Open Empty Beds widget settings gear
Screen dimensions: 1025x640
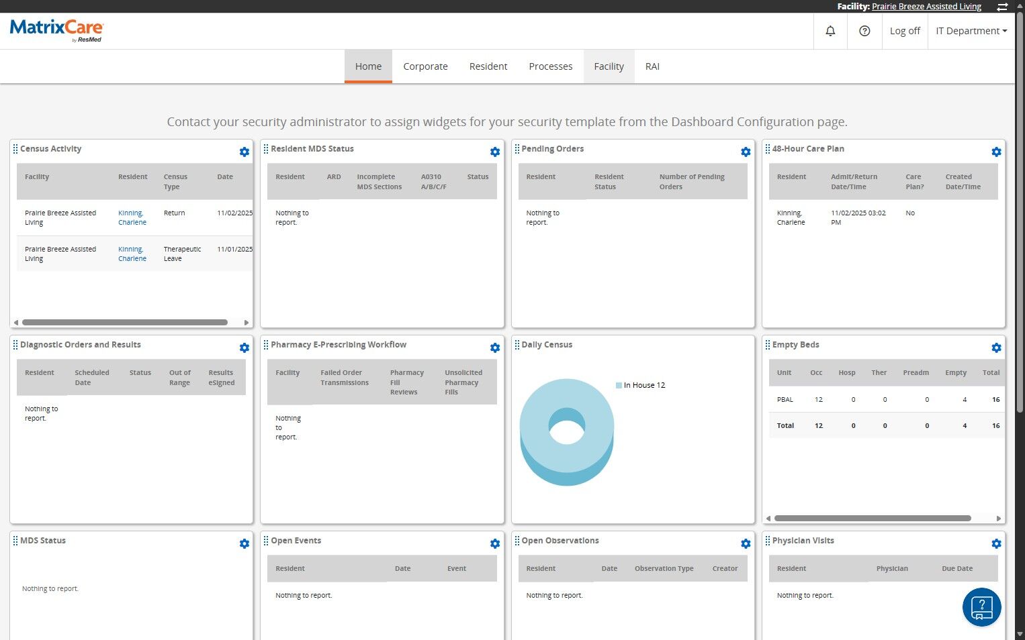tap(996, 348)
